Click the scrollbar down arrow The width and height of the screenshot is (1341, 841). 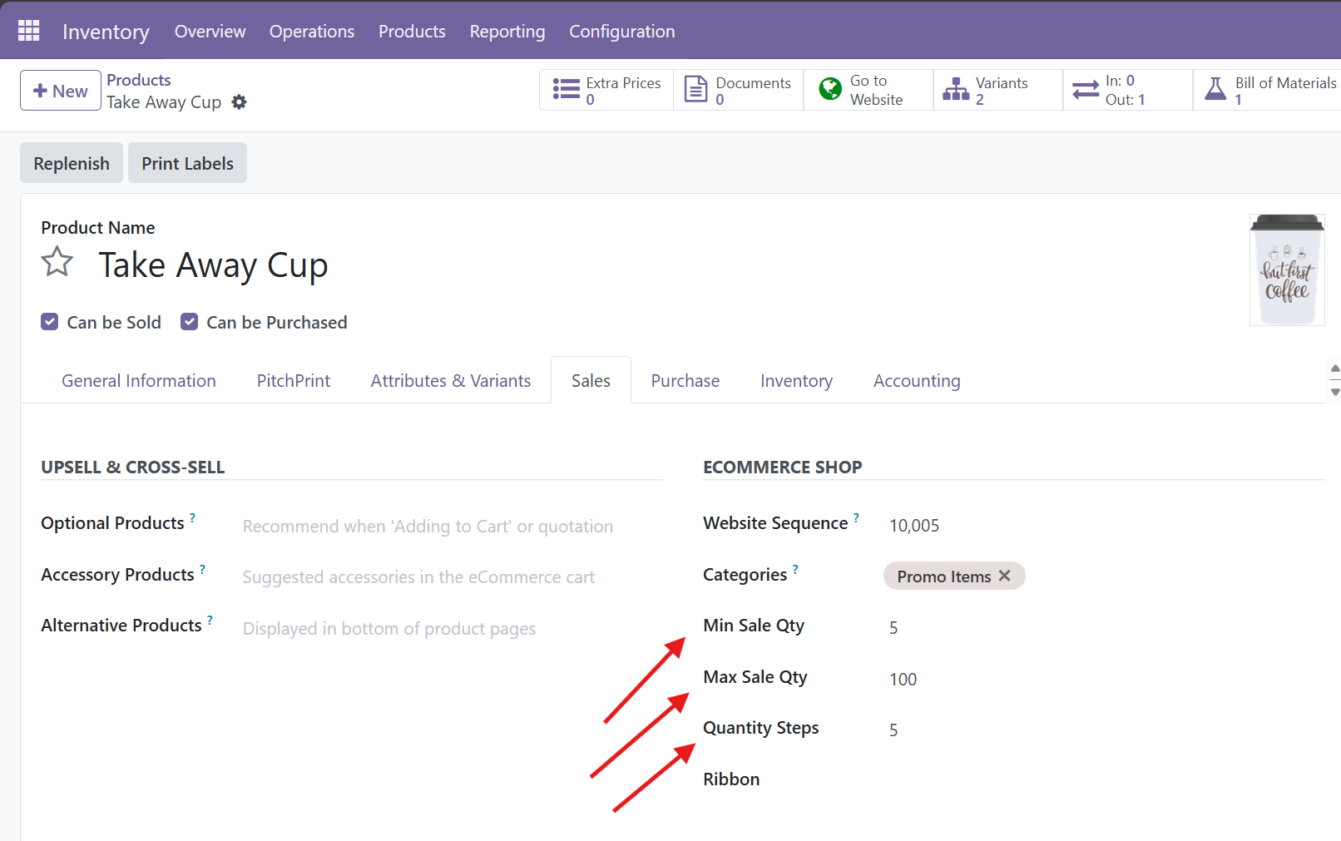1335,392
